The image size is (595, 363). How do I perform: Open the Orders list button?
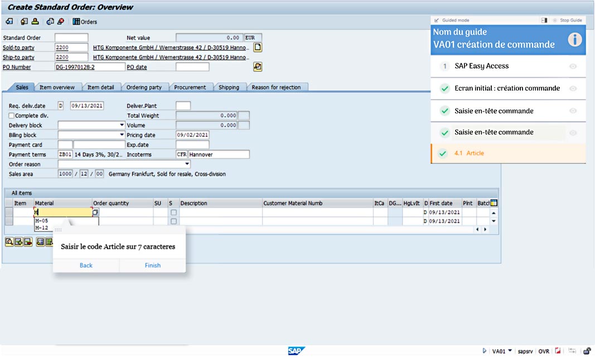(85, 22)
